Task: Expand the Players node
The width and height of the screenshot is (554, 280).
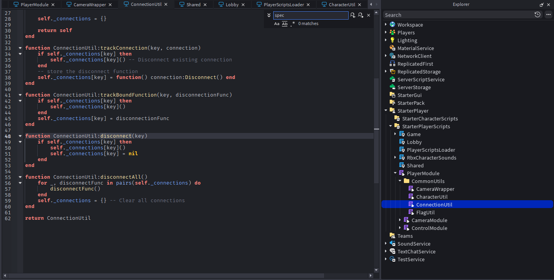Action: click(386, 32)
